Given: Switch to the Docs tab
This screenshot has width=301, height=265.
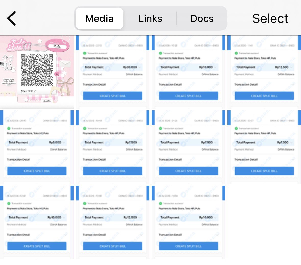Looking at the screenshot, I should (202, 18).
